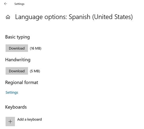This screenshot has width=144, height=129.
Task: Start the 16 MB download
Action: [x=17, y=48]
